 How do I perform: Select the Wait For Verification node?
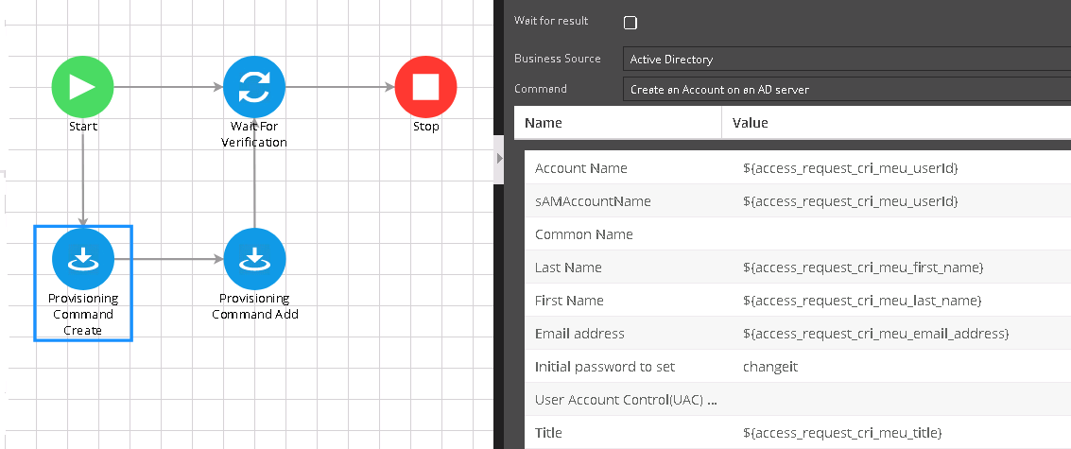point(254,87)
